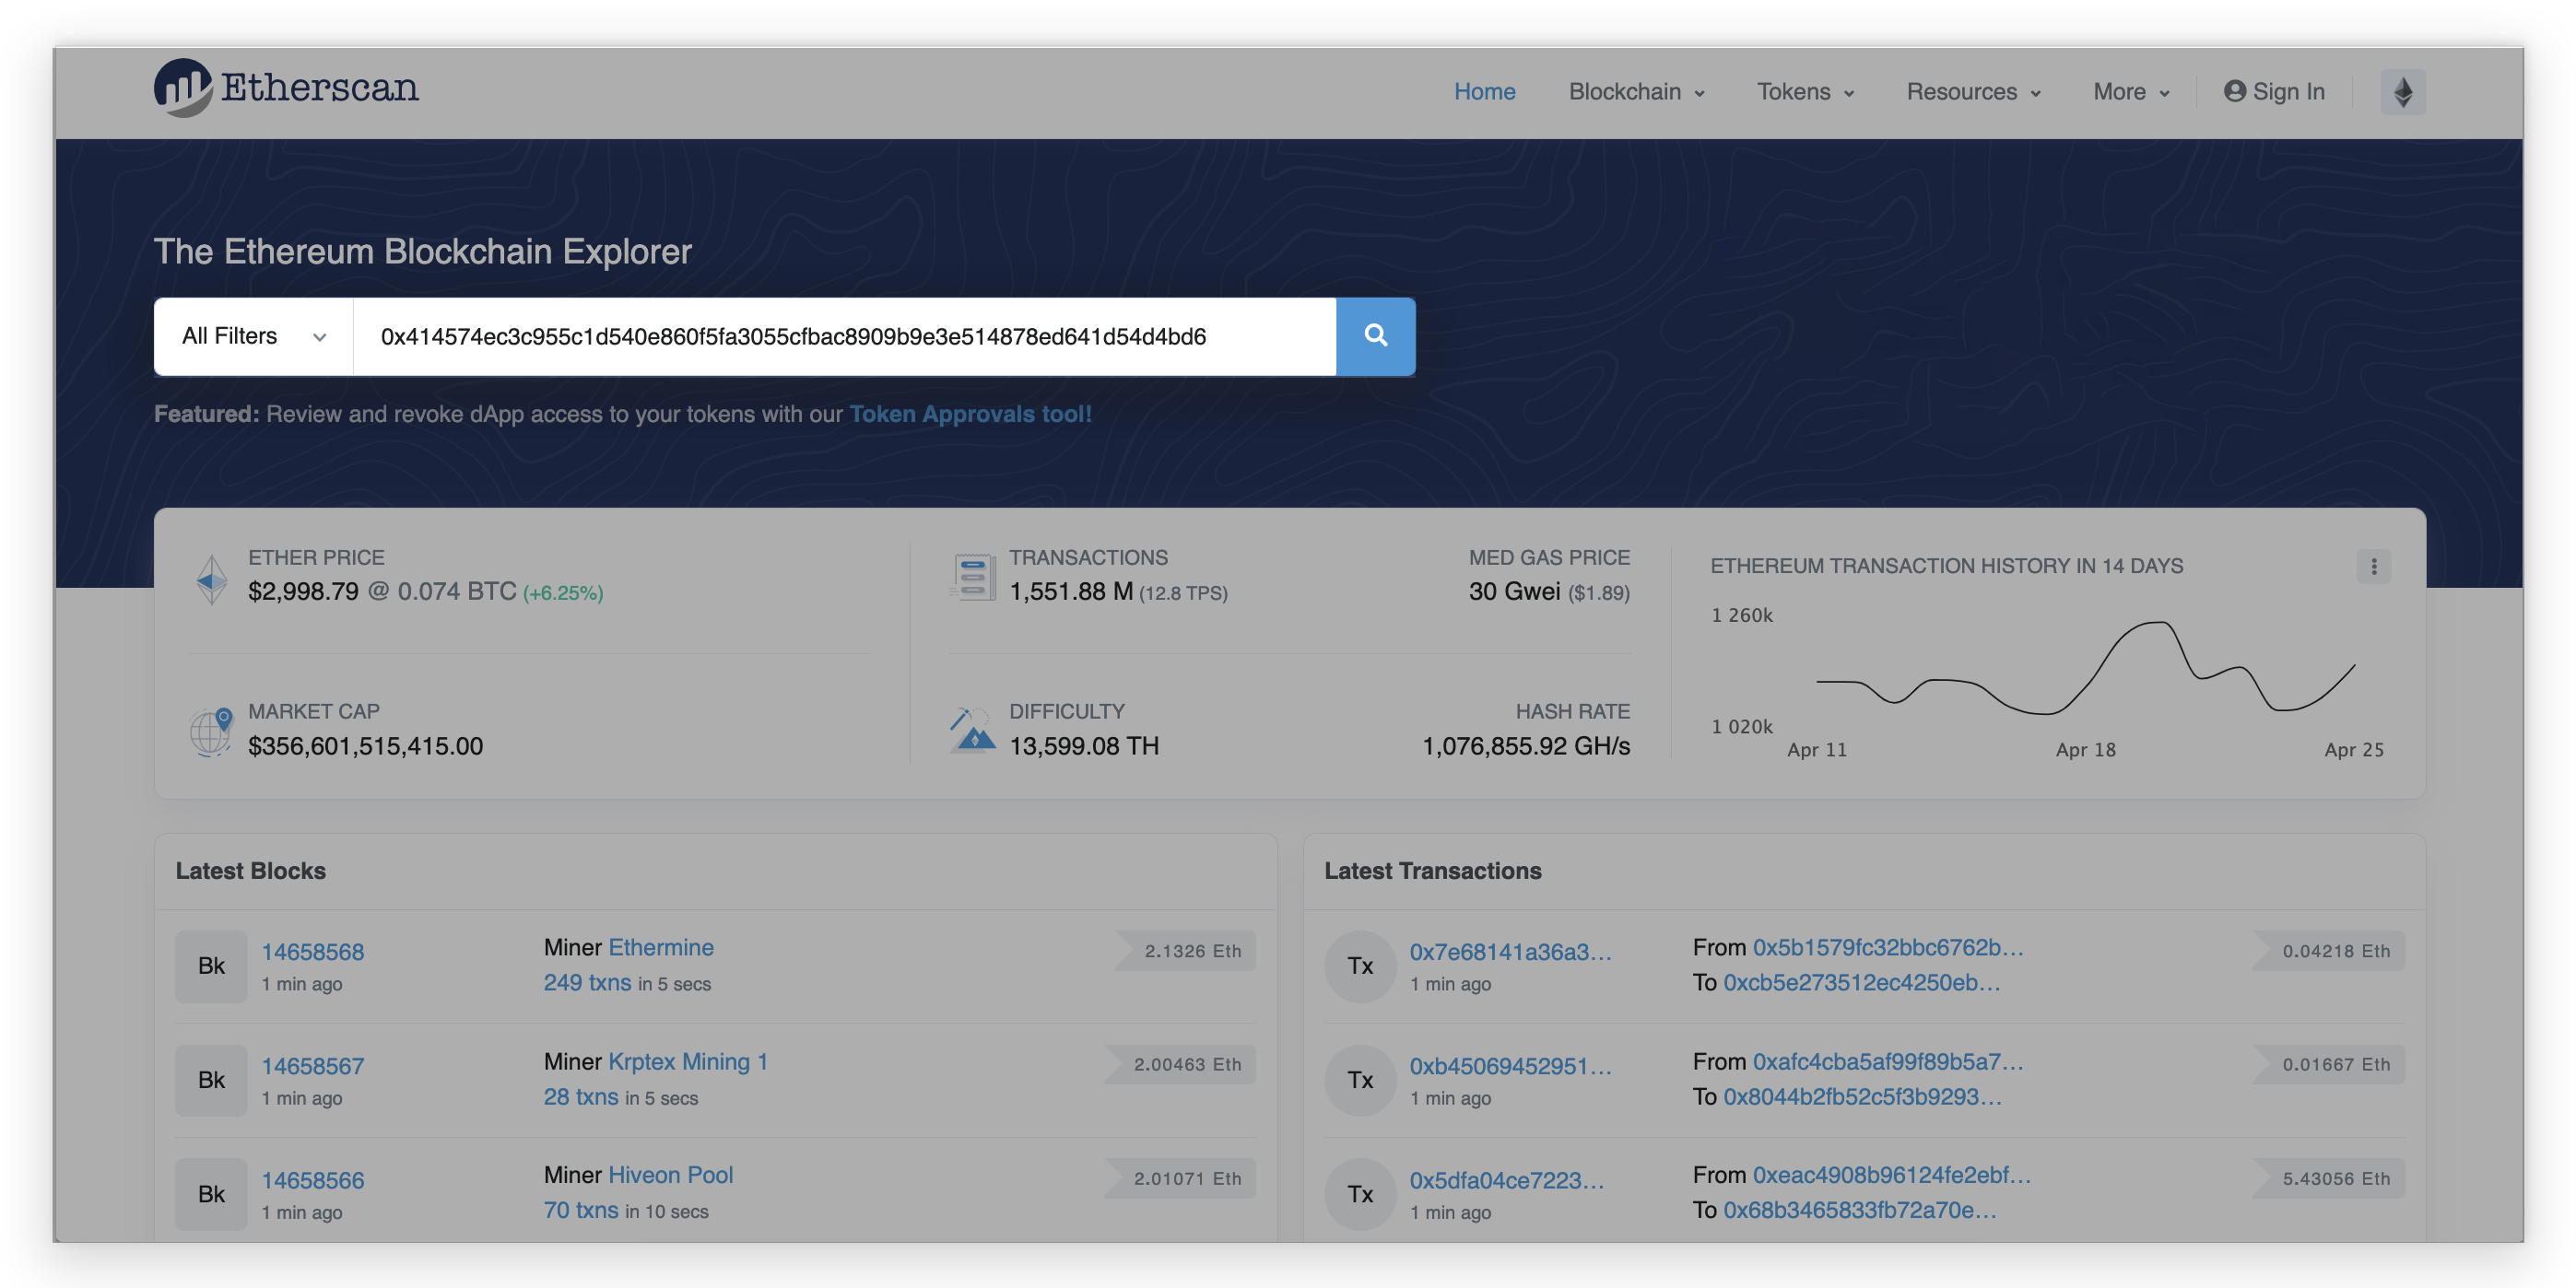
Task: Go to the Home tab
Action: point(1484,92)
